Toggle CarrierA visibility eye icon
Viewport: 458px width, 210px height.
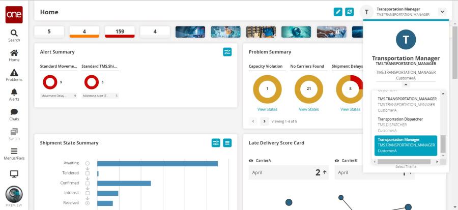(x=251, y=161)
